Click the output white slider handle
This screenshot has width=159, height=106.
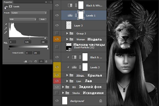pyautogui.click(x=48, y=49)
